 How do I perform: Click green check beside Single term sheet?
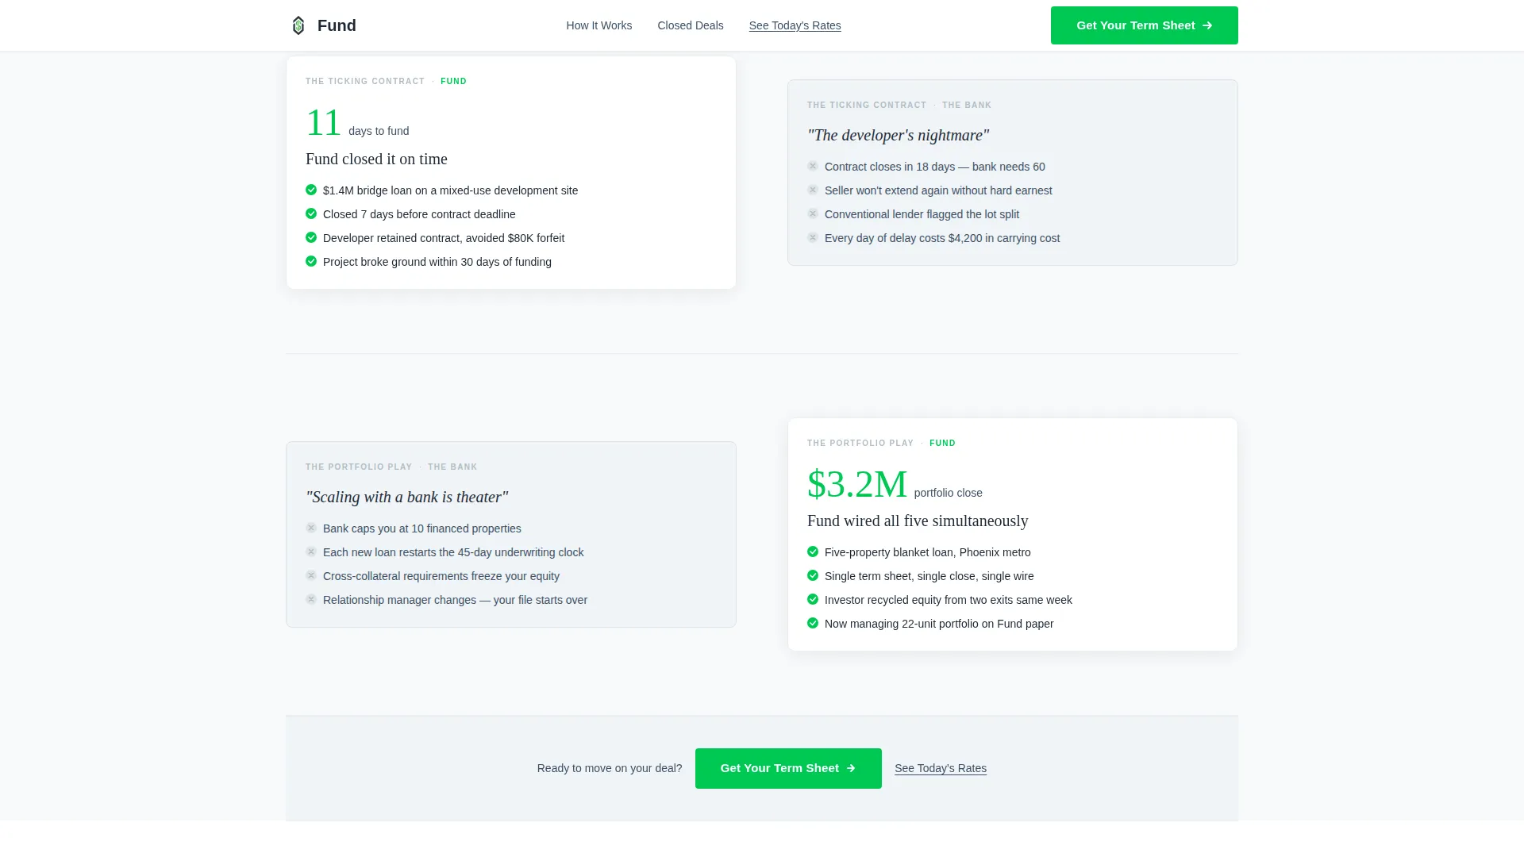[x=813, y=575]
